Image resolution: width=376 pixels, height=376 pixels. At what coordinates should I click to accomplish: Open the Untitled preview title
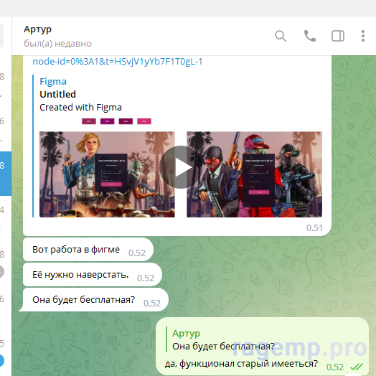pos(58,94)
